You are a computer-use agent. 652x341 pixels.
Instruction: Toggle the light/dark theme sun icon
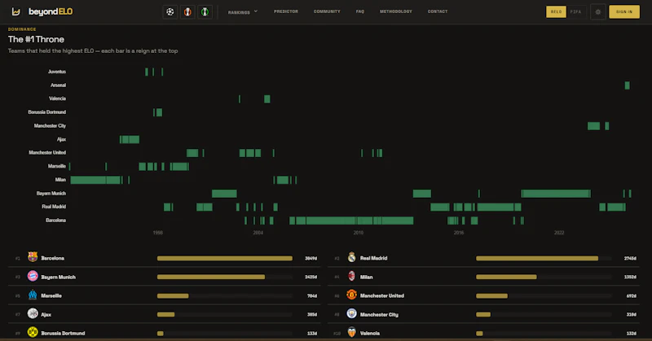598,11
